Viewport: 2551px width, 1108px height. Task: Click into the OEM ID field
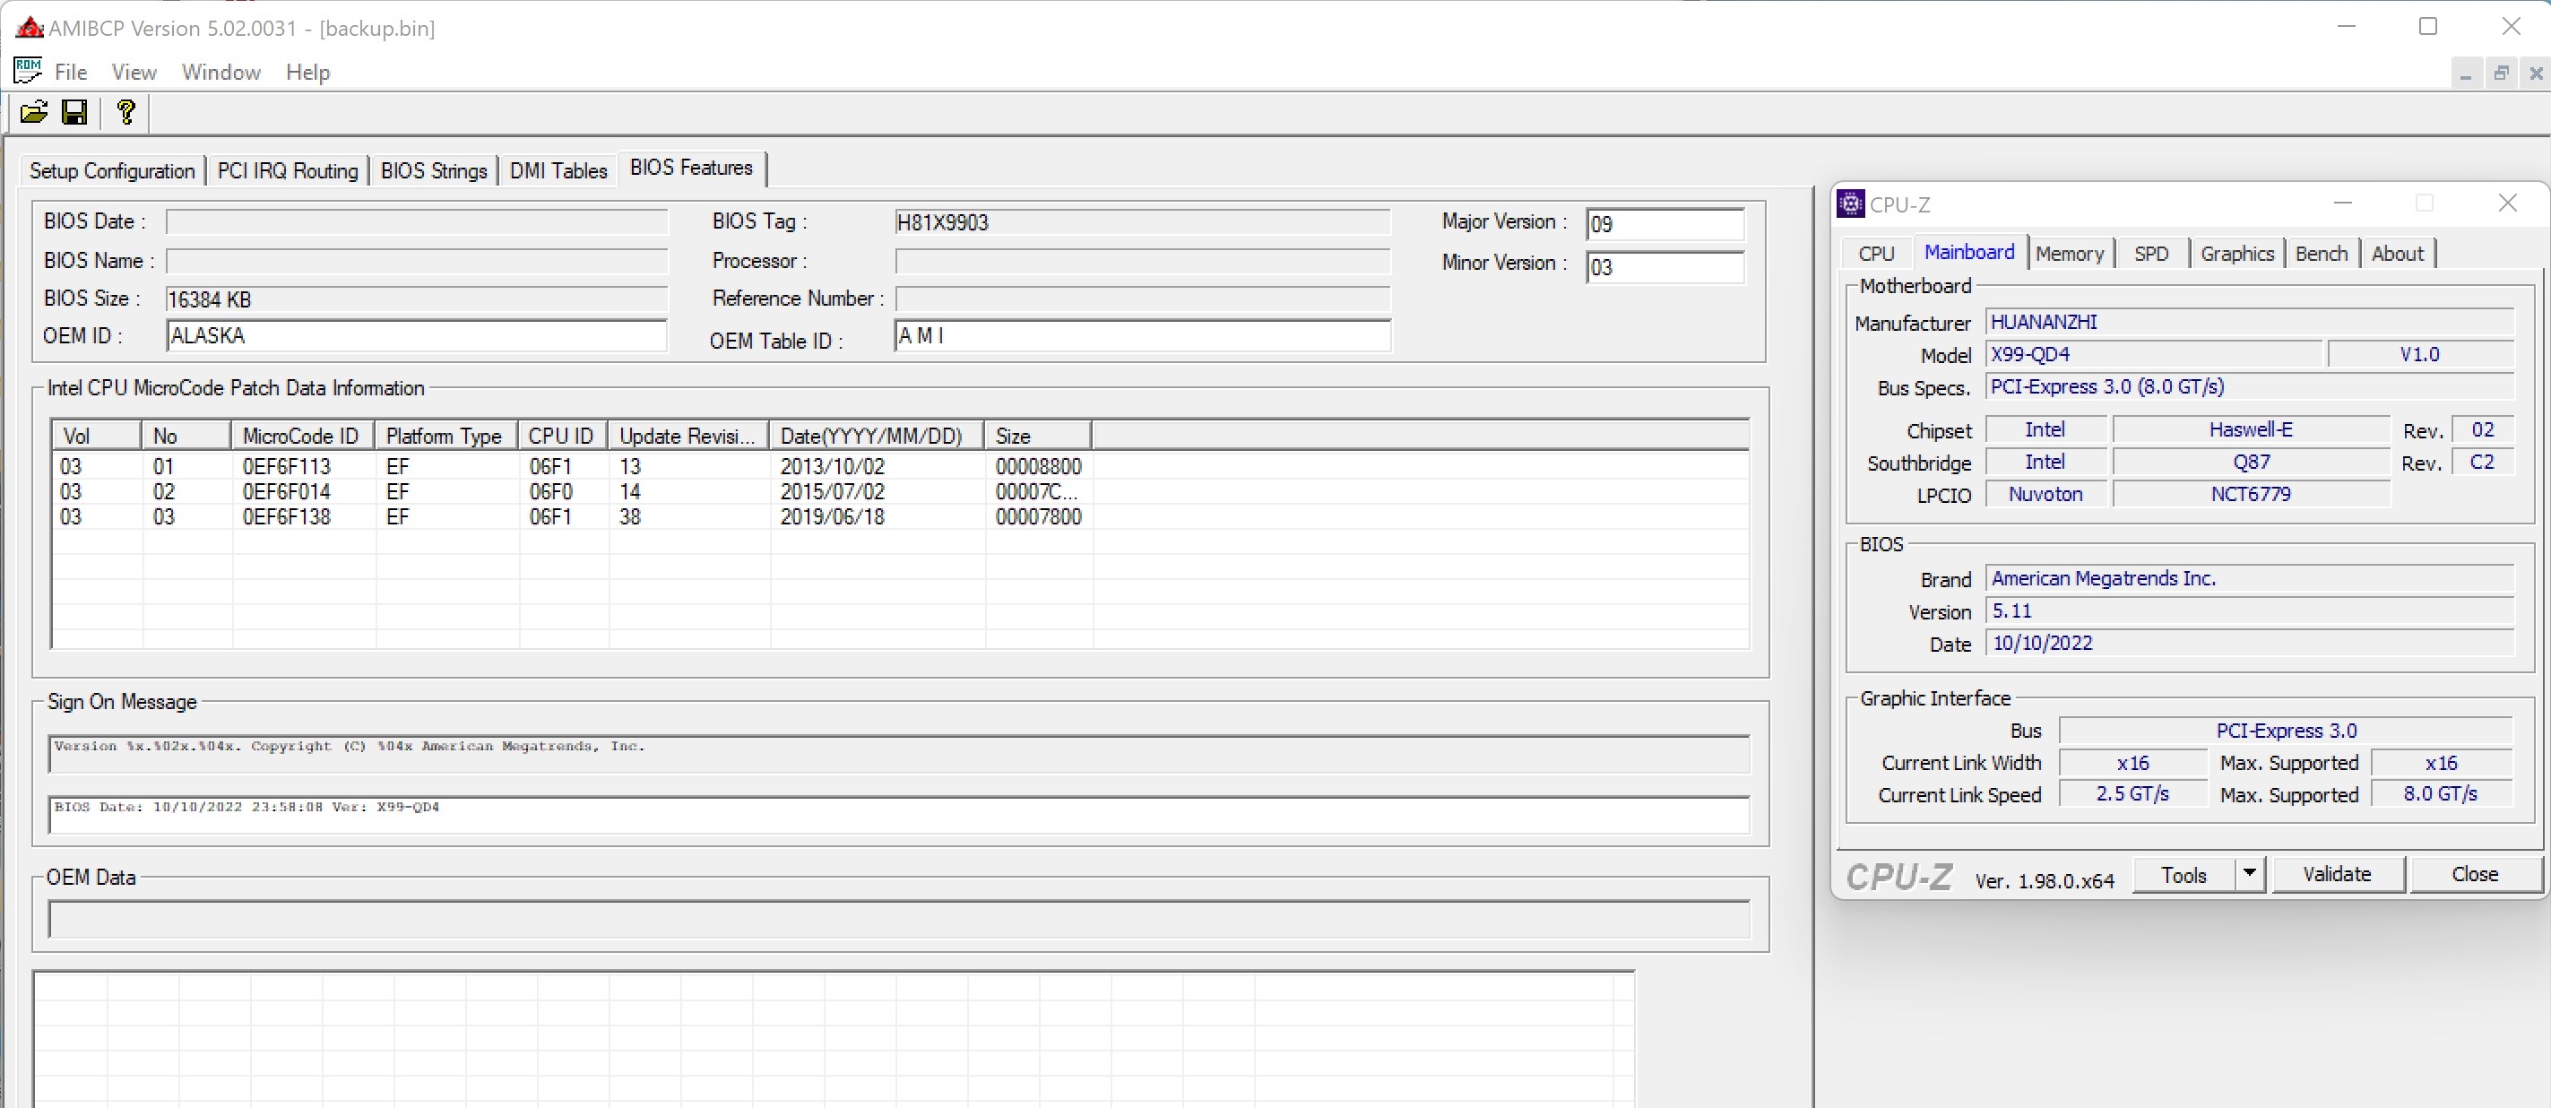coord(416,335)
